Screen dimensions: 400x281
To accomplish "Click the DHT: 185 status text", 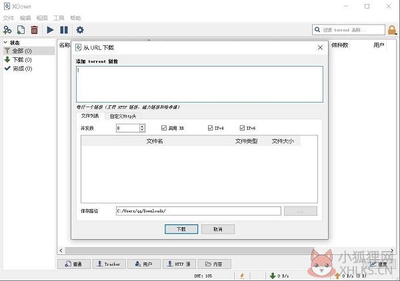I will 203,276.
